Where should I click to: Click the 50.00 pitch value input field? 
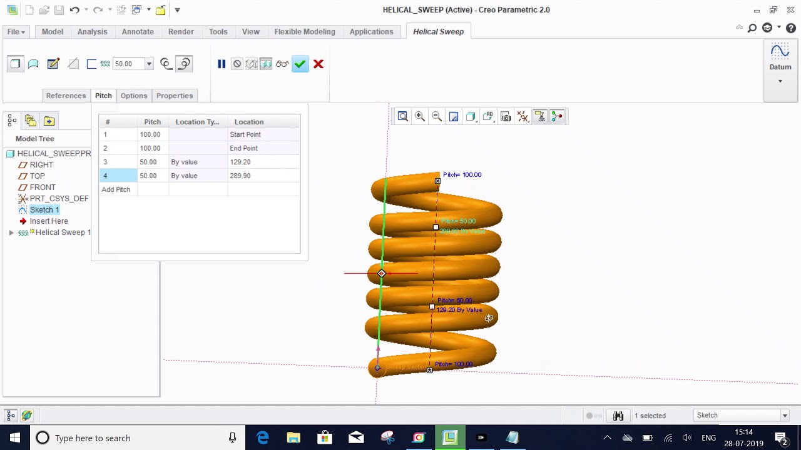(x=128, y=64)
